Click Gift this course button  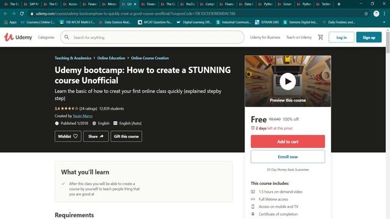(126, 136)
